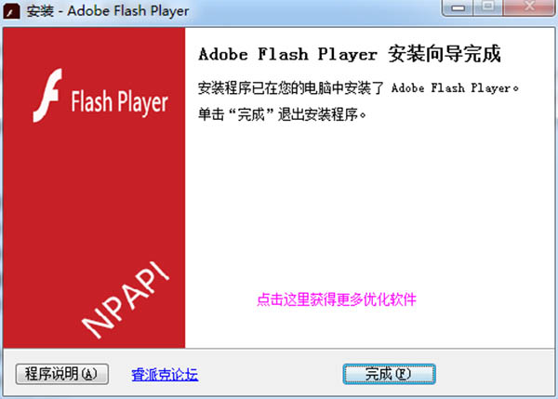Click the 'Adobe Flash Player' text in description

[x=451, y=88]
